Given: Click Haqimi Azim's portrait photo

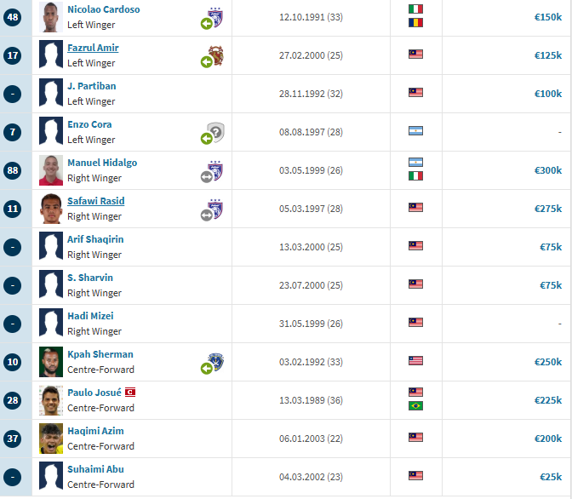Looking at the screenshot, I should [51, 439].
